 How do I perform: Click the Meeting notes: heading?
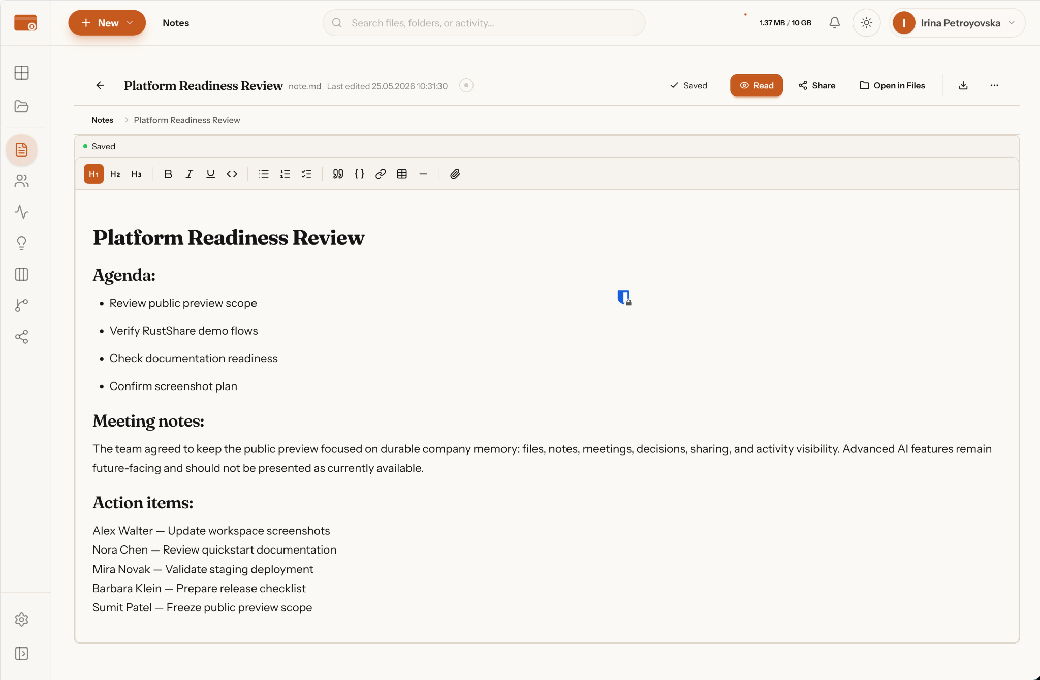(x=148, y=421)
